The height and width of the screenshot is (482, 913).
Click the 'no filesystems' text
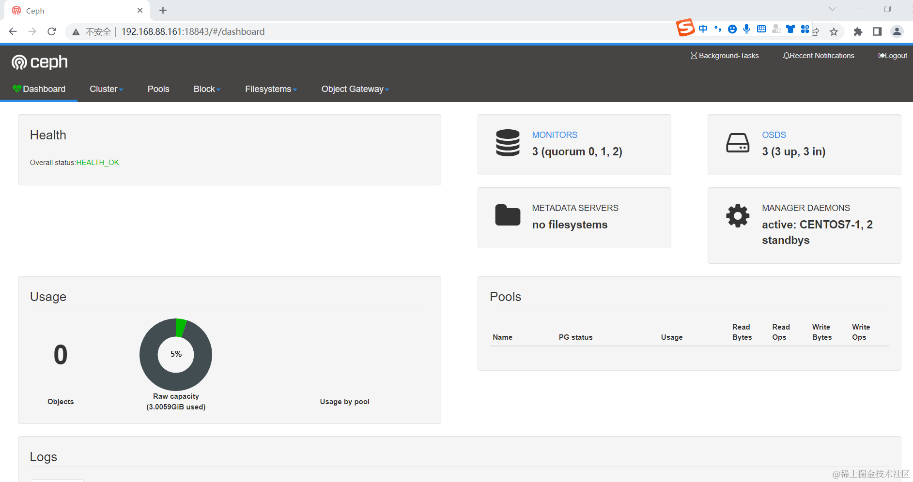(x=570, y=225)
